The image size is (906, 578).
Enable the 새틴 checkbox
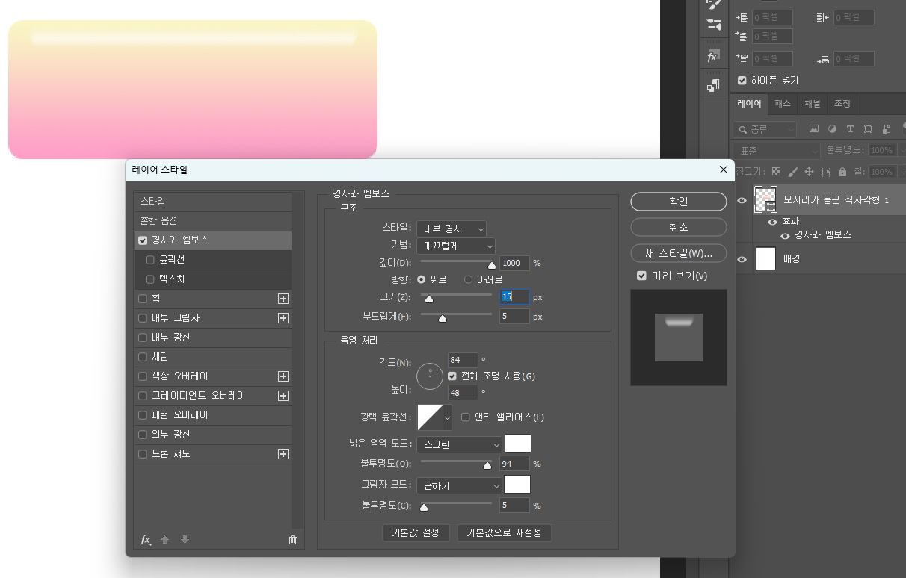point(143,357)
